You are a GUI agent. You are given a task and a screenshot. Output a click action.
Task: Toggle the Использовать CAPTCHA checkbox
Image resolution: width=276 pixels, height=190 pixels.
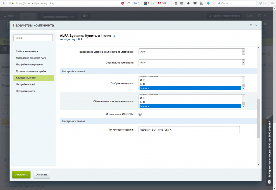click(140, 114)
